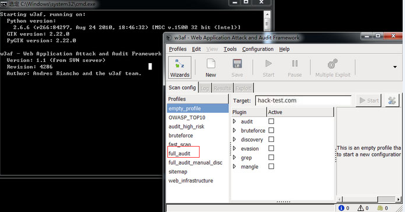This screenshot has height=212, width=405.
Task: Enable the grep plugin checkbox
Action: (271, 157)
